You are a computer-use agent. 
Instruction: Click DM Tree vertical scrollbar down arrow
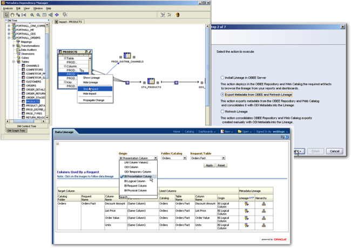[x=47, y=118]
